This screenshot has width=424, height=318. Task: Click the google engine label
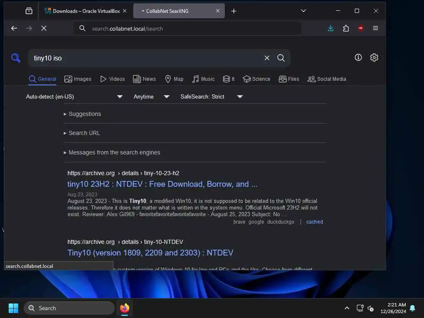click(256, 222)
